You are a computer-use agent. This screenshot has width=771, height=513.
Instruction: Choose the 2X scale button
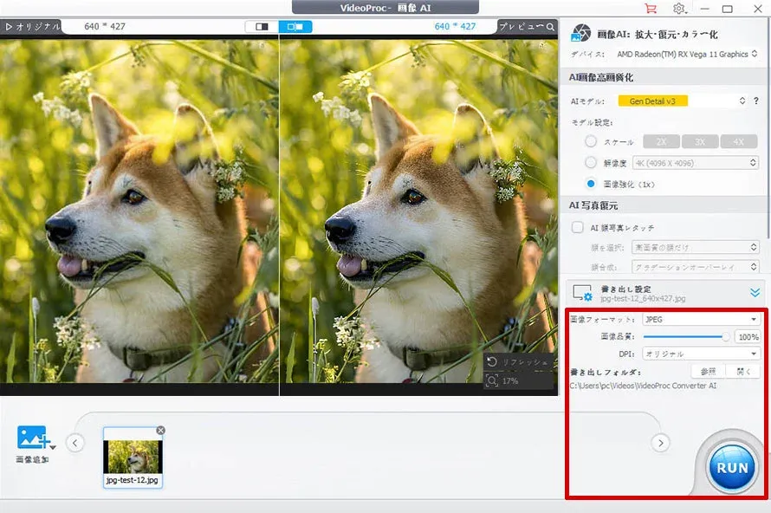pos(661,141)
